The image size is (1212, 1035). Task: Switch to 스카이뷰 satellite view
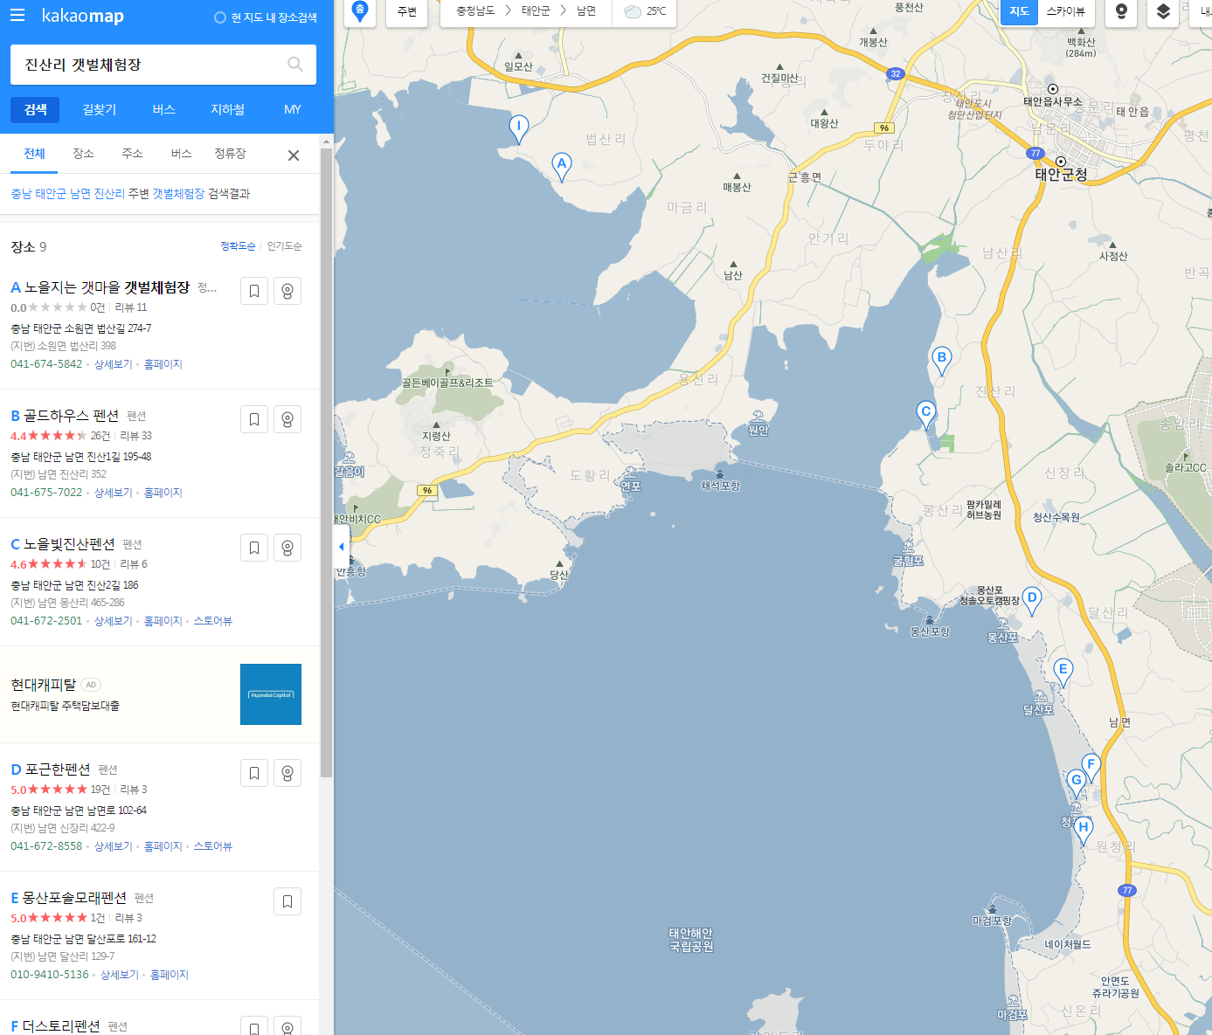point(1065,11)
